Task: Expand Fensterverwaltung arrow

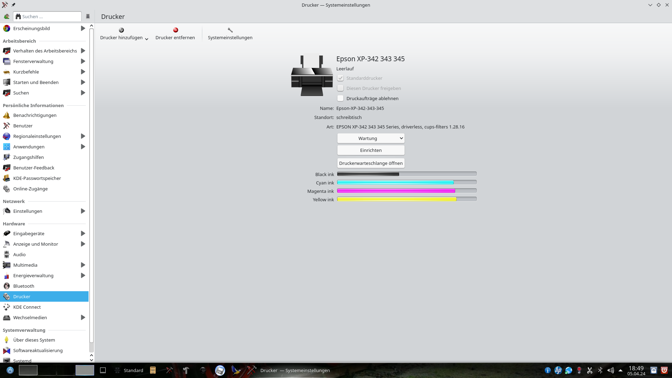Action: [83, 61]
